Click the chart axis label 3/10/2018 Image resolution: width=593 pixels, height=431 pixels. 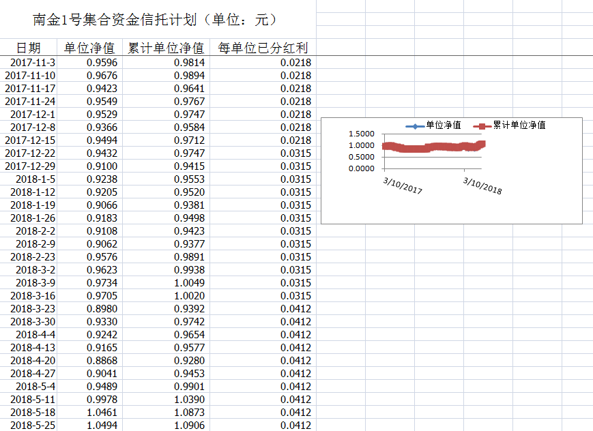tap(482, 185)
